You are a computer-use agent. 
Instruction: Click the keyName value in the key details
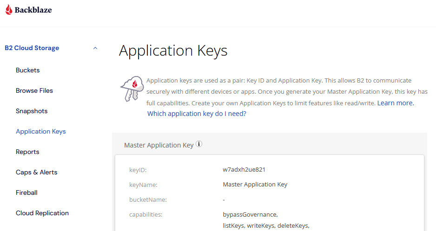255,185
